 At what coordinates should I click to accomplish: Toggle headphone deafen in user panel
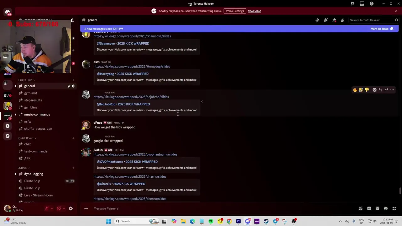[x=59, y=208]
